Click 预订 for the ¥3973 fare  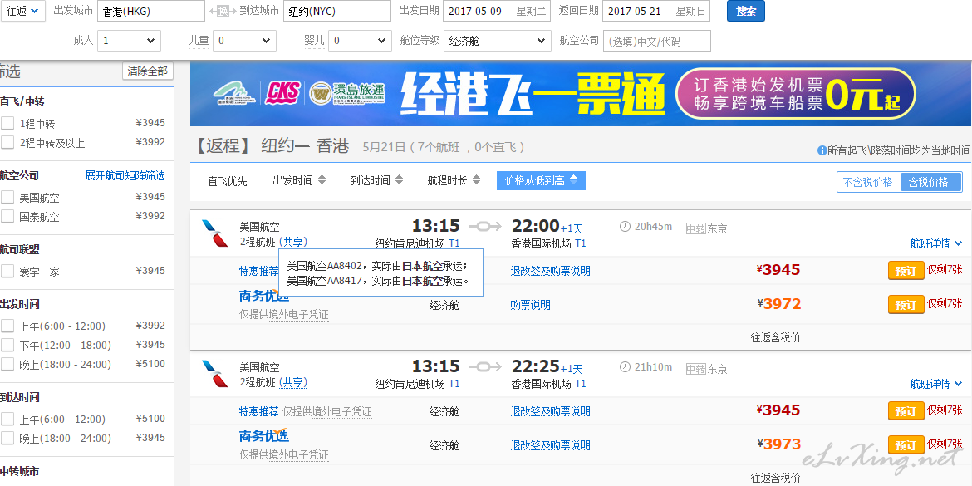(x=906, y=445)
